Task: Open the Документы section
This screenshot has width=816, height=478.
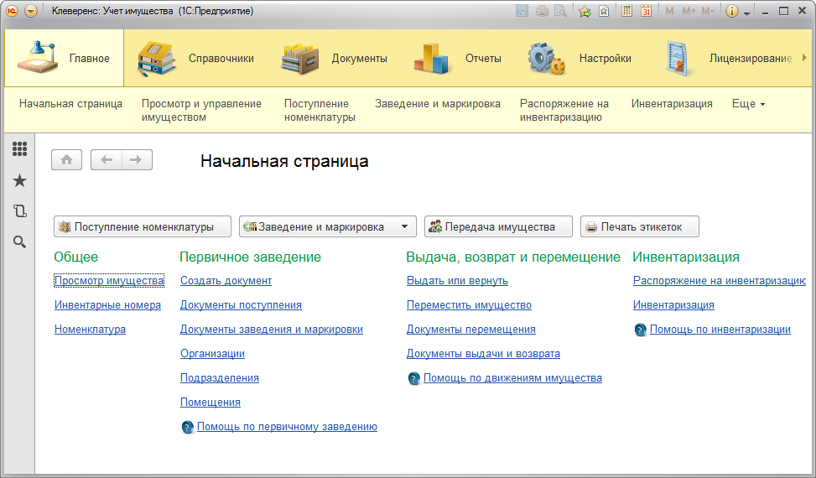Action: [x=334, y=58]
